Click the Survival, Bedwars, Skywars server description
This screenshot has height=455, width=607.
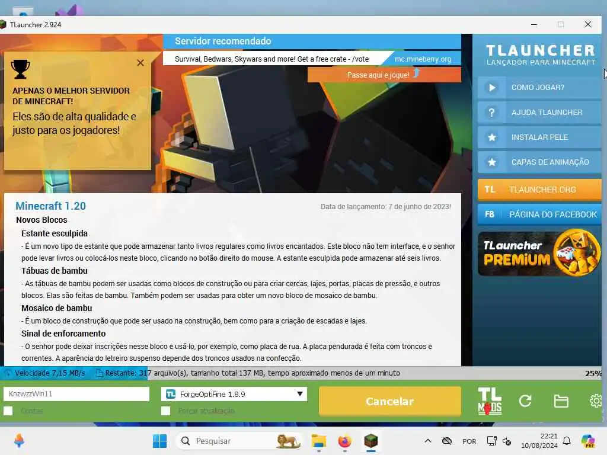click(x=271, y=59)
